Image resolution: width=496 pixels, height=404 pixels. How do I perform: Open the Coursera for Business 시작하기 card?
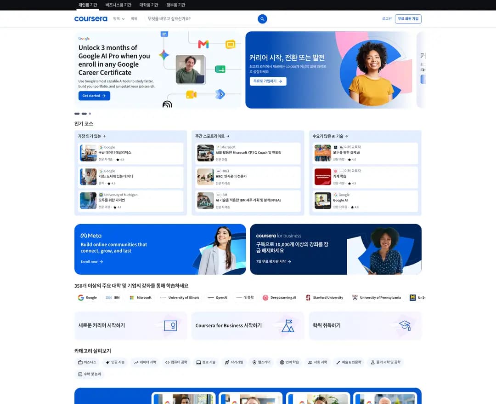coord(248,326)
